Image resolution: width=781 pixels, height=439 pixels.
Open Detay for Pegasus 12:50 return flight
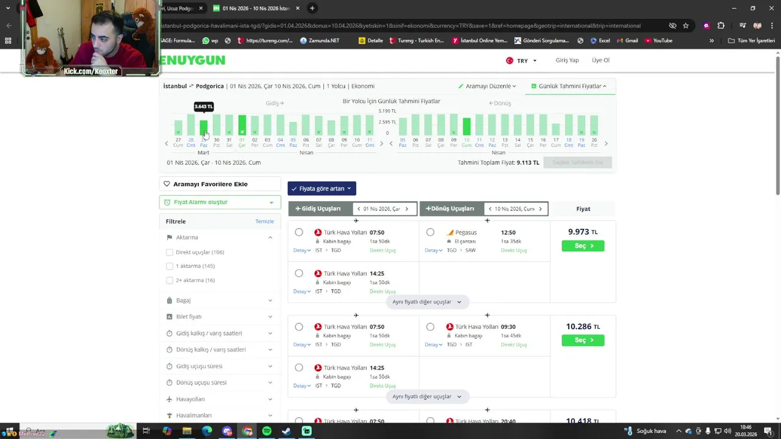coord(433,251)
